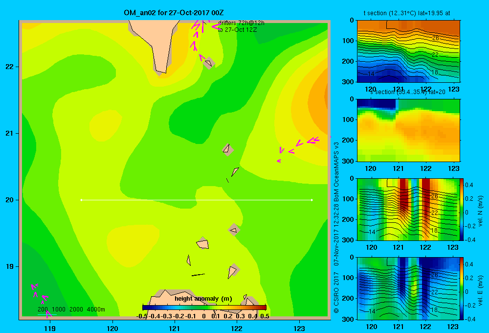
Task: Click the "100" depth label on temperature section
Action: [348, 41]
